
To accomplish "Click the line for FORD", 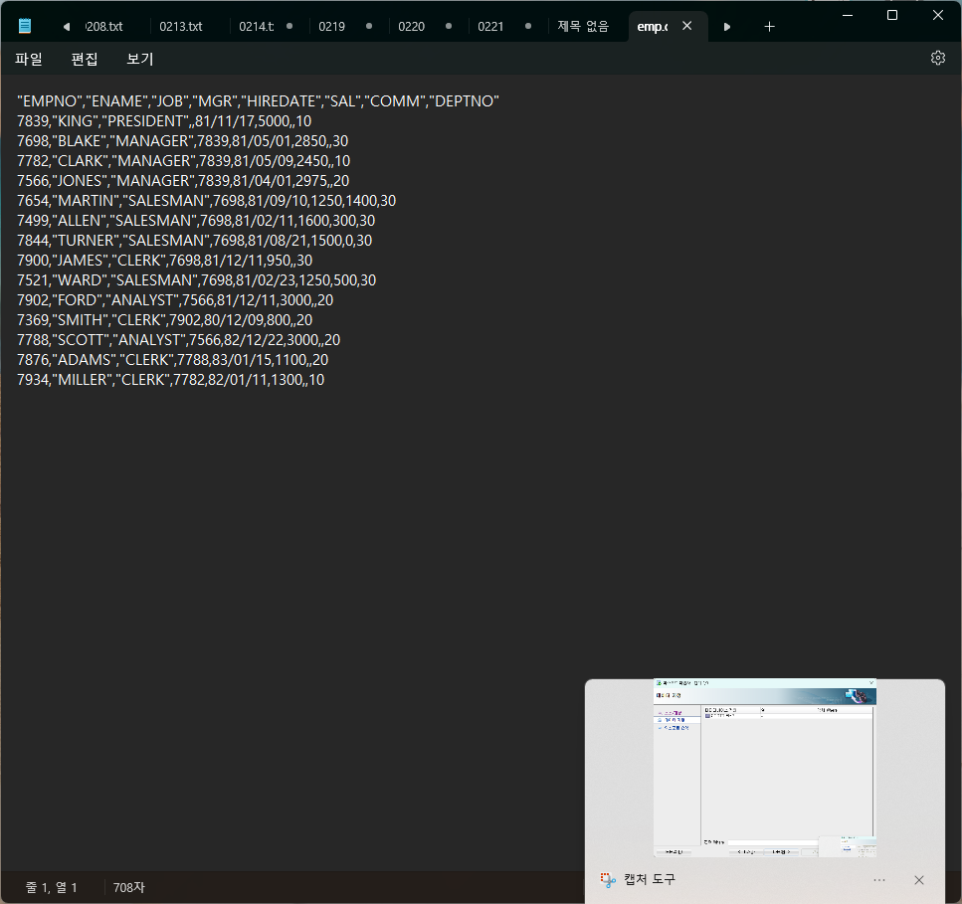I will [x=175, y=300].
